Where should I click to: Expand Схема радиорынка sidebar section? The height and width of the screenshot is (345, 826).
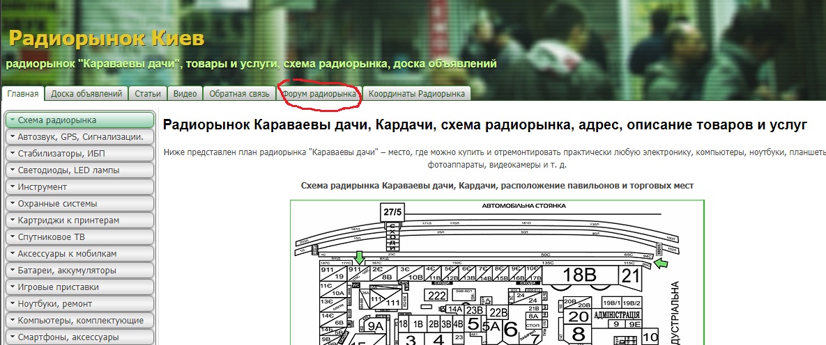pyautogui.click(x=79, y=120)
